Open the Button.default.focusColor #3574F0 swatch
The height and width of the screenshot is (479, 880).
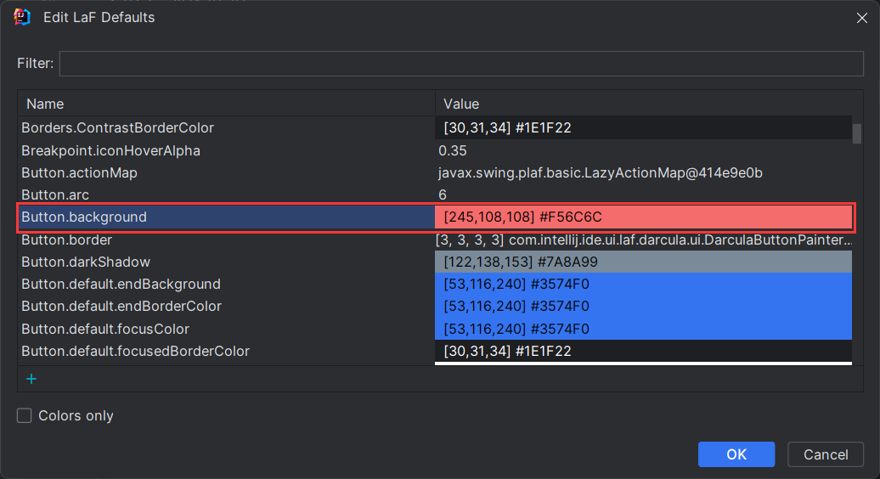pyautogui.click(x=643, y=329)
